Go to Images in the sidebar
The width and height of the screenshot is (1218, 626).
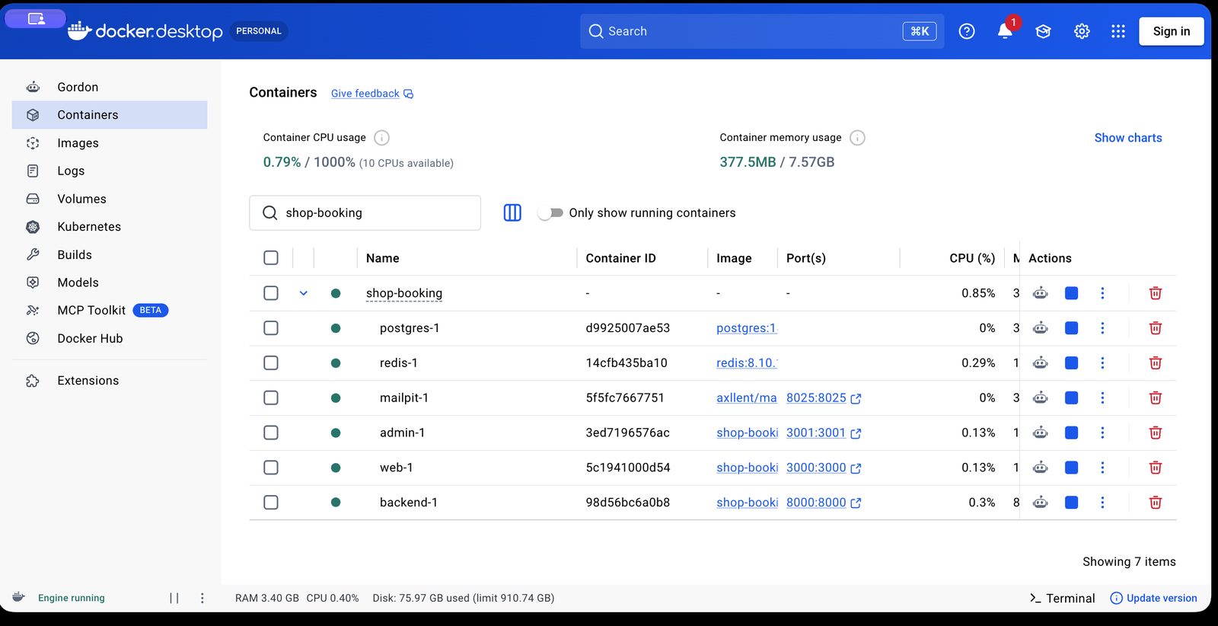pos(110,143)
